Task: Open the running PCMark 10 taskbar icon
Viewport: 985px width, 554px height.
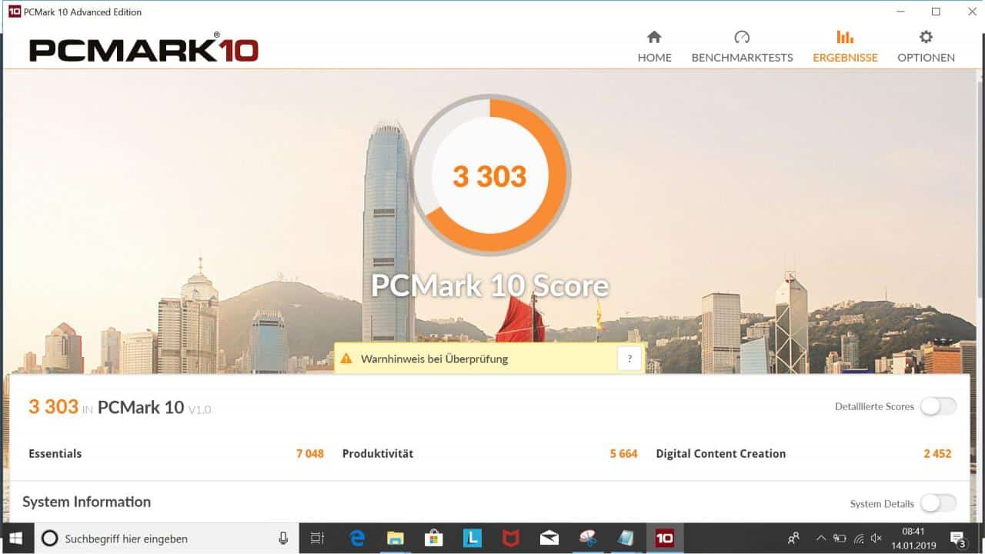Action: point(663,538)
